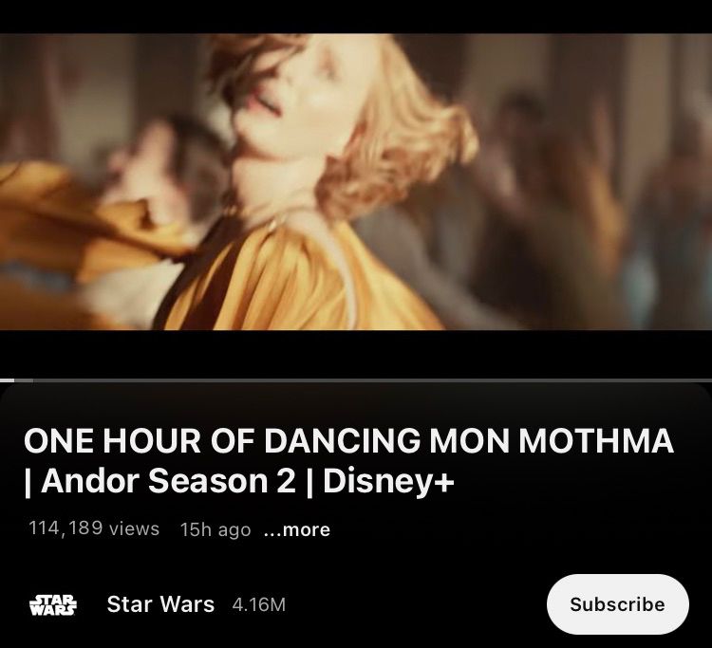The image size is (712, 648).
Task: Click the ONE HOUR OF DANCING title line
Action: pyautogui.click(x=348, y=440)
